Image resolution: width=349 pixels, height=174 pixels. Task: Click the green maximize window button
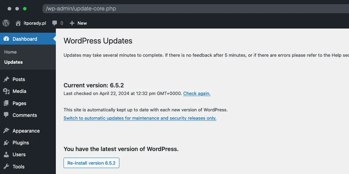tap(25, 9)
